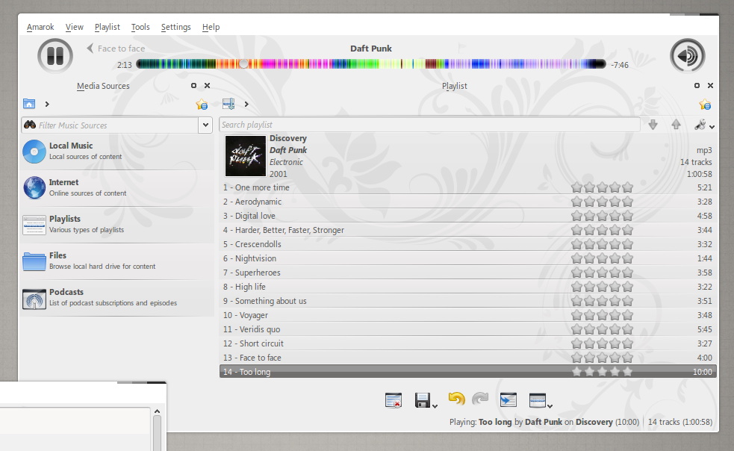Image resolution: width=734 pixels, height=451 pixels.
Task: Open Files browser entry
Action: (x=117, y=261)
